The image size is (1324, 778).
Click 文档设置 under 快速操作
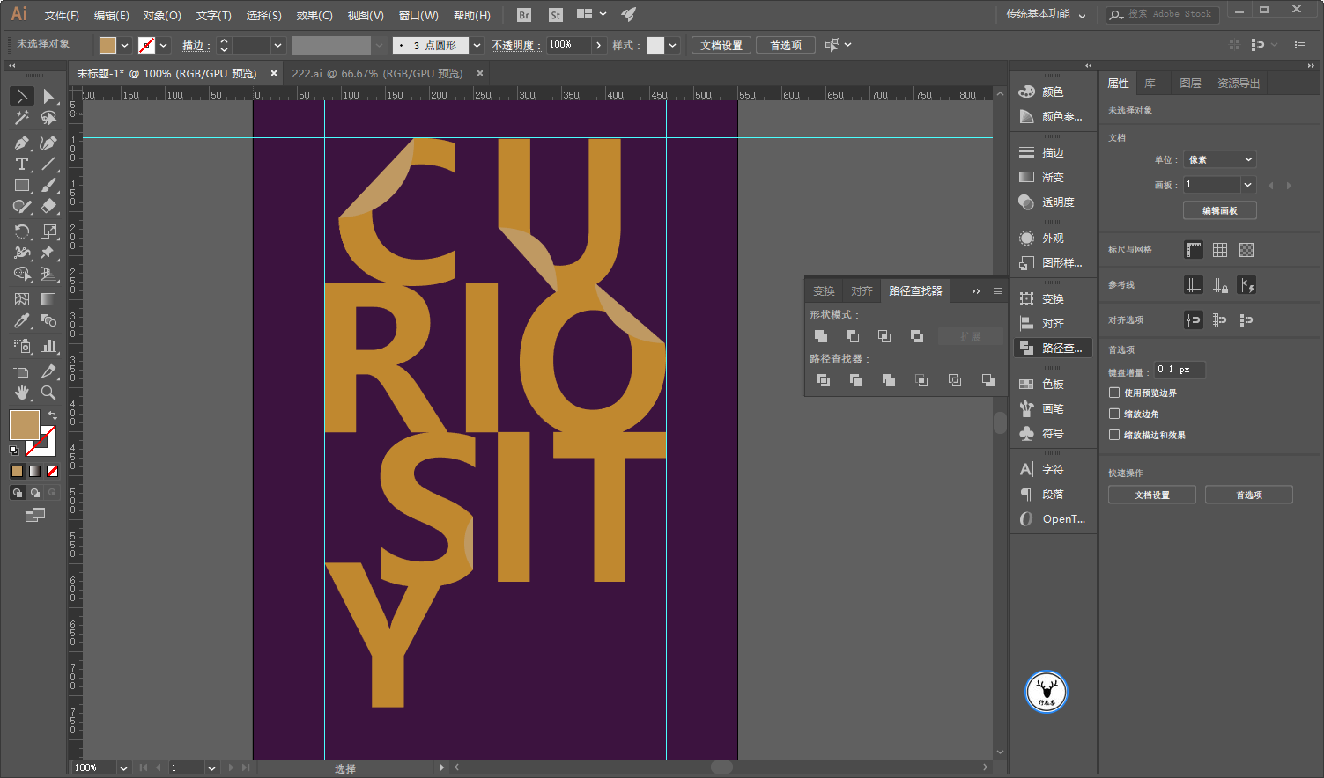pyautogui.click(x=1152, y=495)
